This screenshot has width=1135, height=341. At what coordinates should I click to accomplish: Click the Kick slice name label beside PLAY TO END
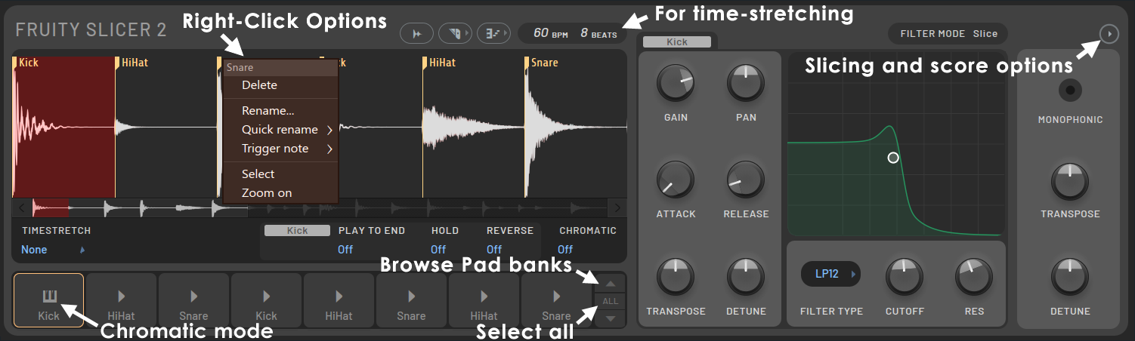[x=297, y=231]
